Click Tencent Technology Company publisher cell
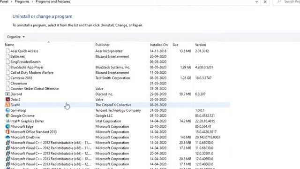The width and height of the screenshot is (300, 169). [x=118, y=110]
